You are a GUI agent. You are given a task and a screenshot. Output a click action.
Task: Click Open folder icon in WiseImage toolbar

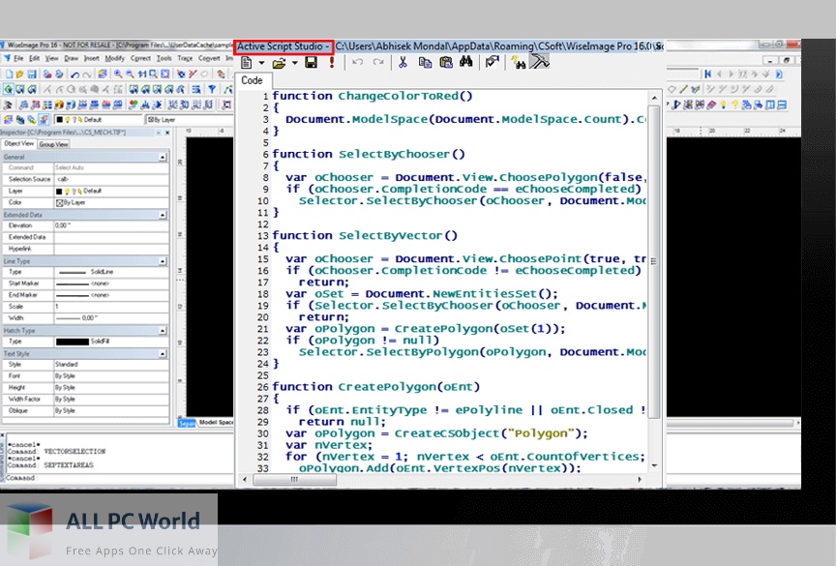coord(20,74)
